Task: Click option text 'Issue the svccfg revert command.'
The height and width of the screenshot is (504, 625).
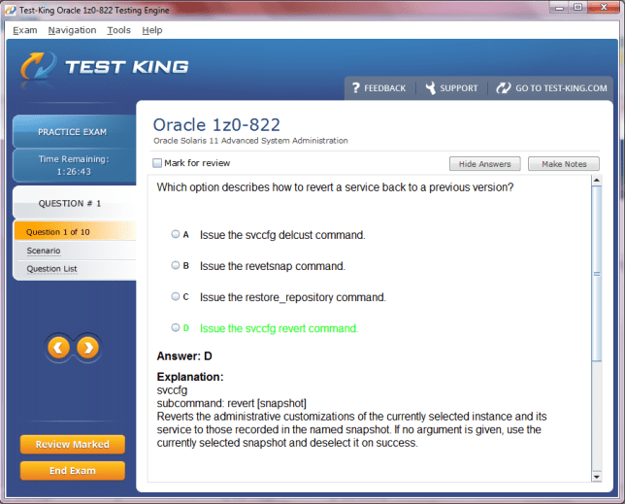Action: tap(280, 328)
